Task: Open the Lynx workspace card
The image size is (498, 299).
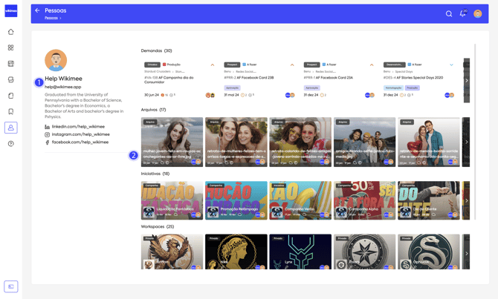Action: [300, 252]
